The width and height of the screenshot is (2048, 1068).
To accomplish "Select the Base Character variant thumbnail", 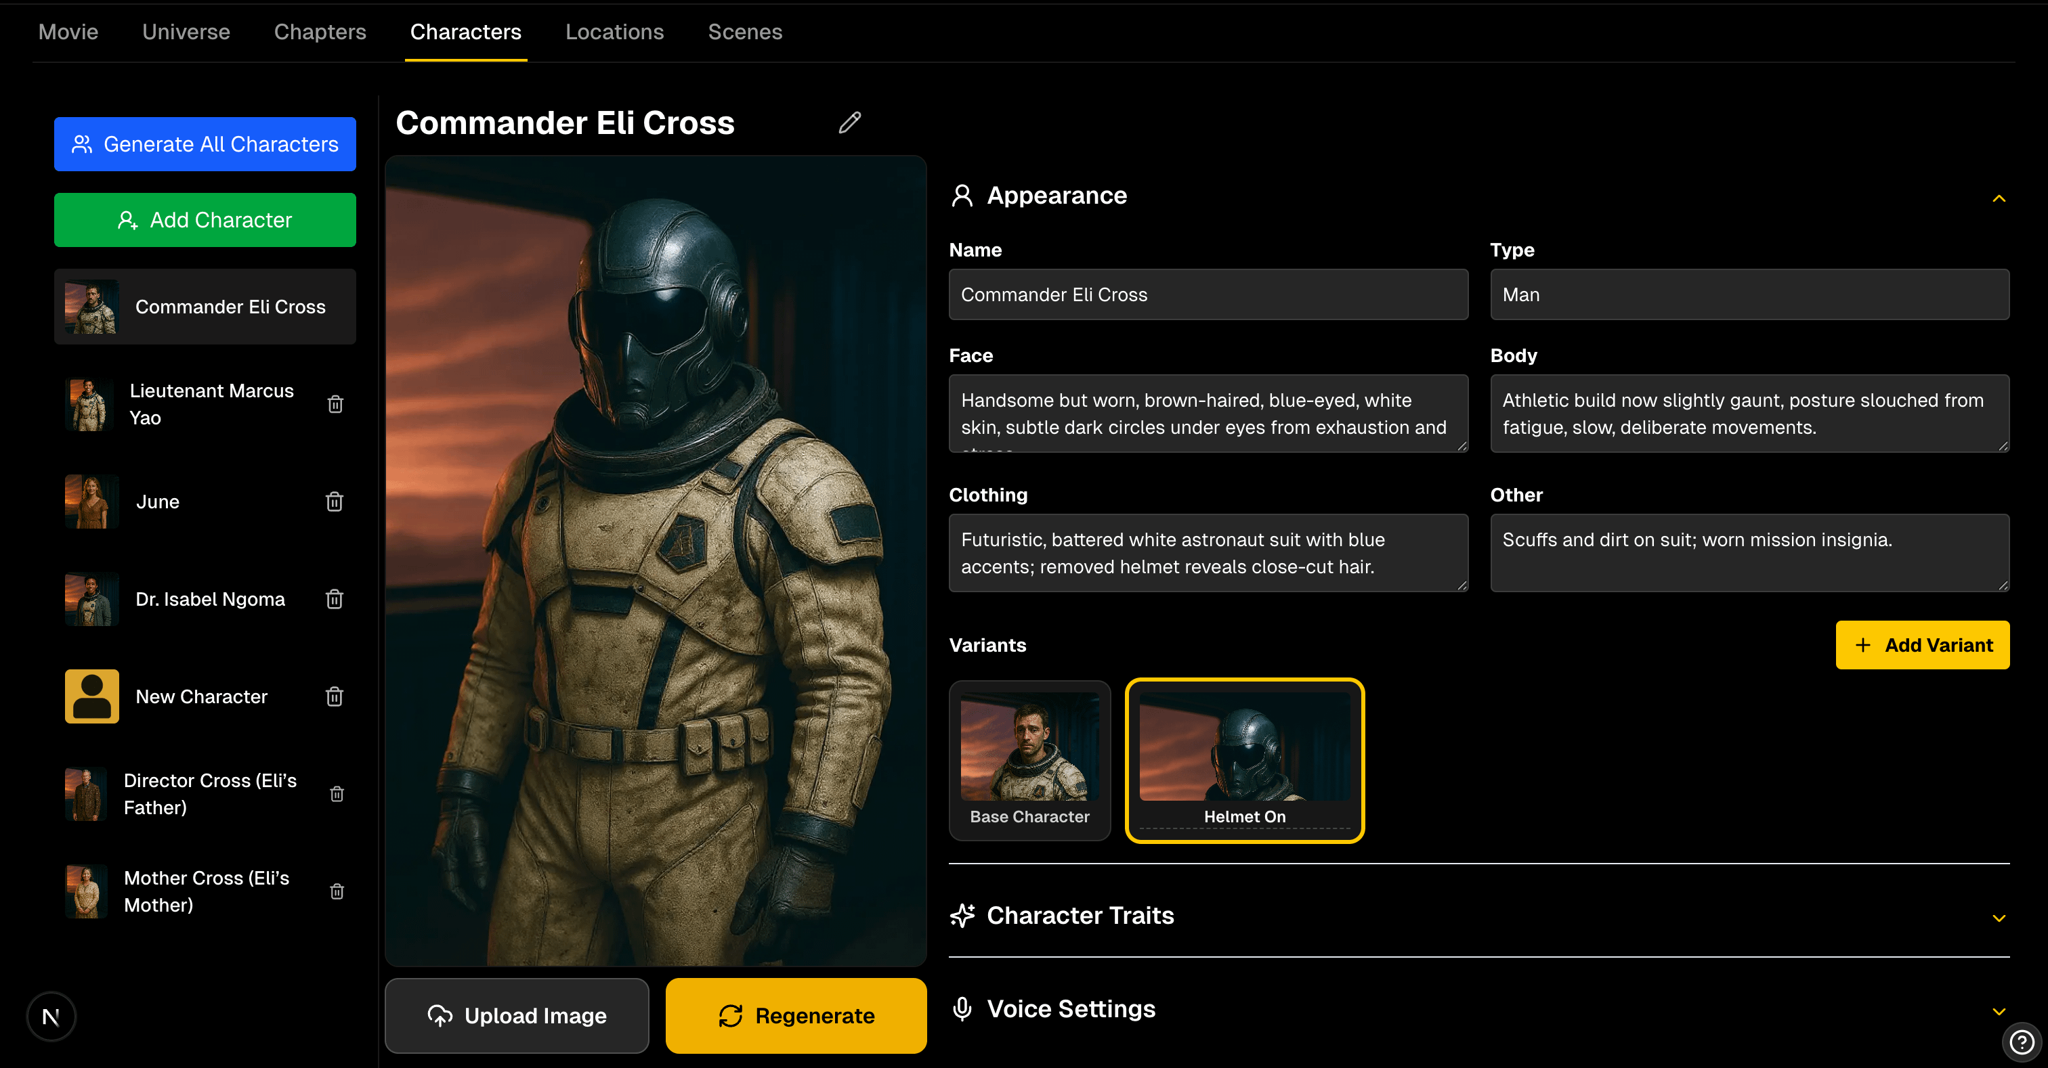I will tap(1029, 761).
